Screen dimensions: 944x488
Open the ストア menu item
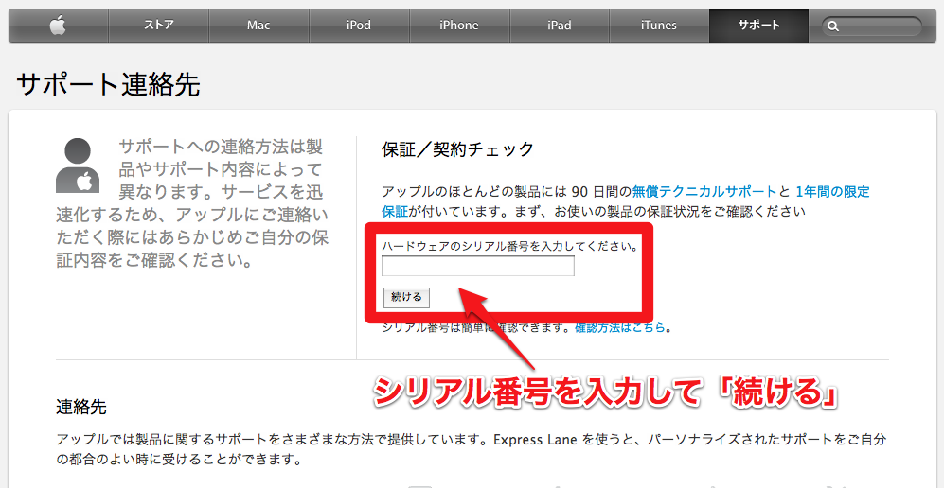coord(159,26)
